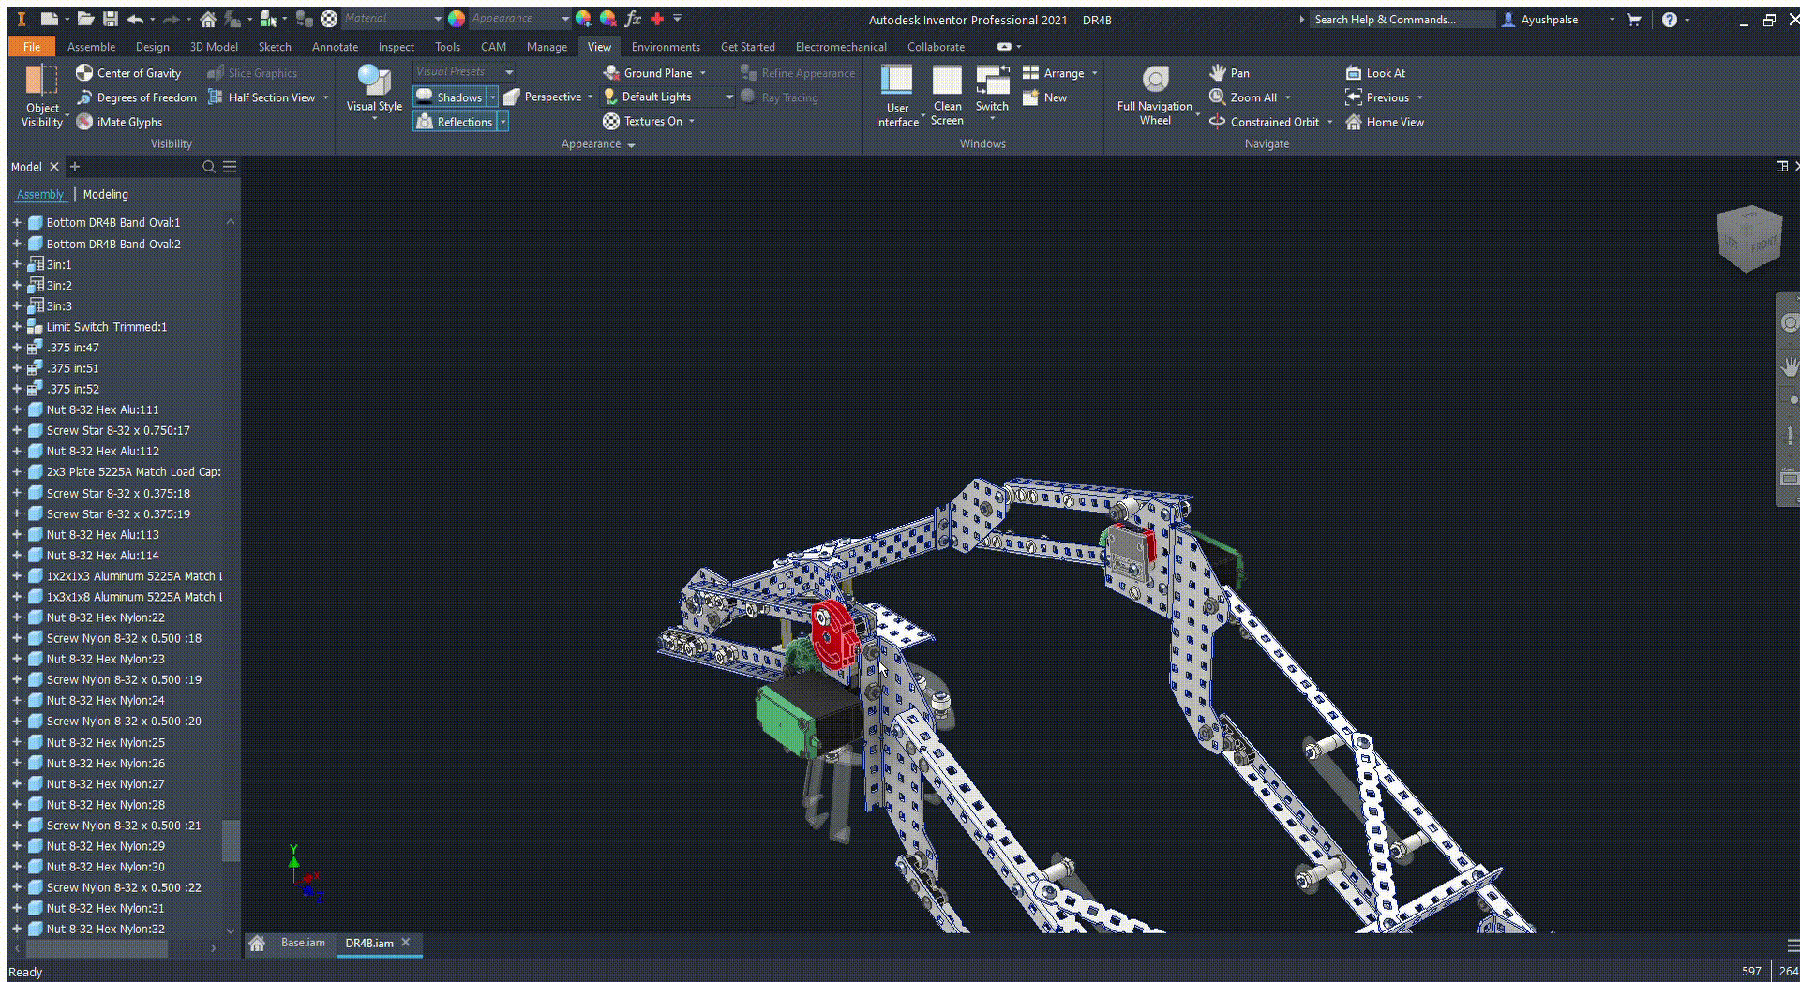Open the Environments ribbon tab

coord(666,47)
